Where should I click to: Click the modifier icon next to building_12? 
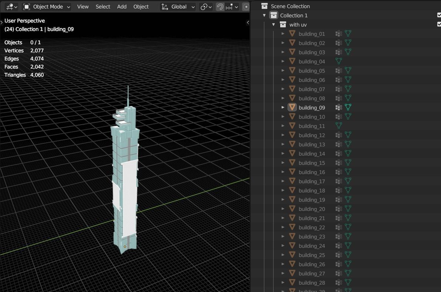coord(338,135)
